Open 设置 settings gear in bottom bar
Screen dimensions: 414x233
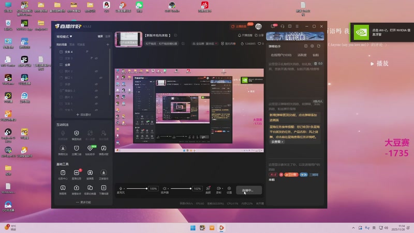229,188
